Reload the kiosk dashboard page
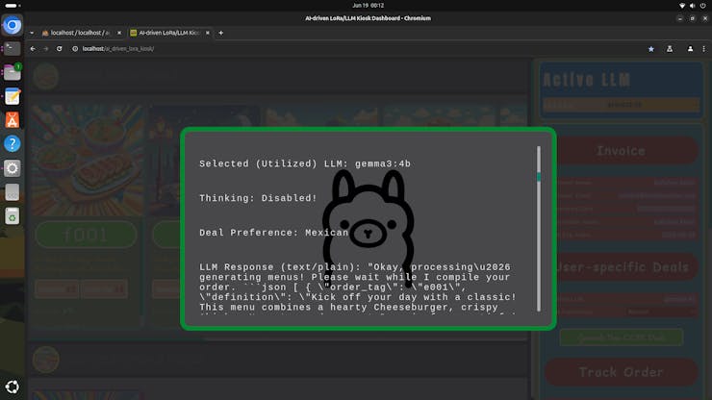This screenshot has height=400, width=712. click(x=59, y=49)
